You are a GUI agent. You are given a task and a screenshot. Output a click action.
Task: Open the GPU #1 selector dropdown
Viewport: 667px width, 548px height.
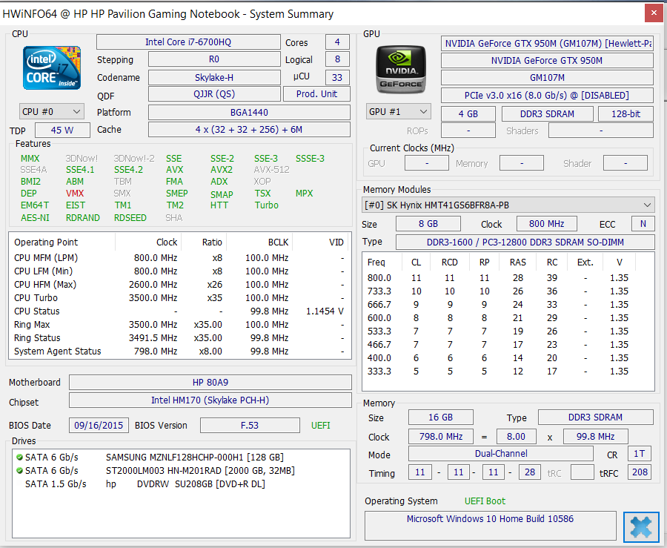pos(398,112)
